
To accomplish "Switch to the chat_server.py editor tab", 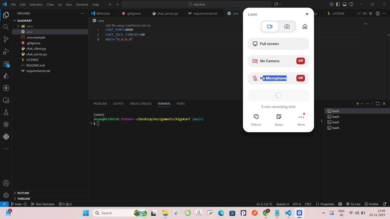I will (x=168, y=13).
